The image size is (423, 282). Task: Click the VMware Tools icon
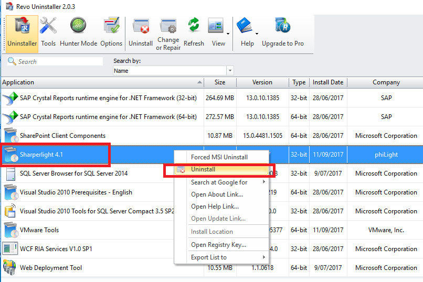pyautogui.click(x=11, y=230)
